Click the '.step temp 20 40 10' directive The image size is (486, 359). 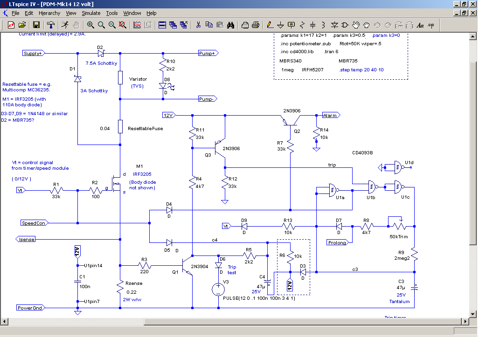(361, 69)
